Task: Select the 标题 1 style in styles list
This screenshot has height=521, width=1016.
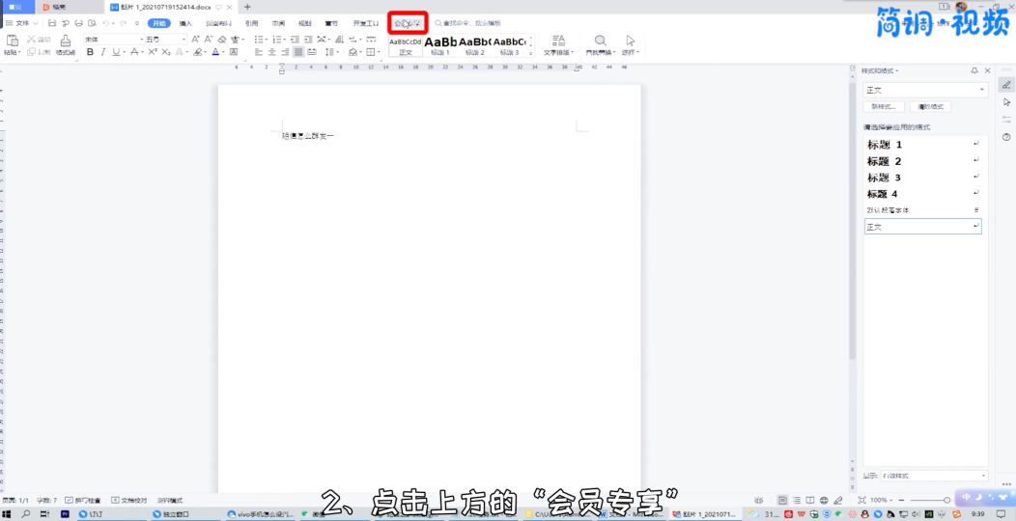Action: (x=885, y=145)
